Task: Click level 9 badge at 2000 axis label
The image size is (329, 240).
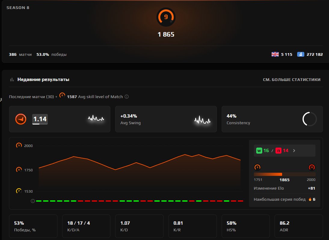Action: (x=19, y=145)
